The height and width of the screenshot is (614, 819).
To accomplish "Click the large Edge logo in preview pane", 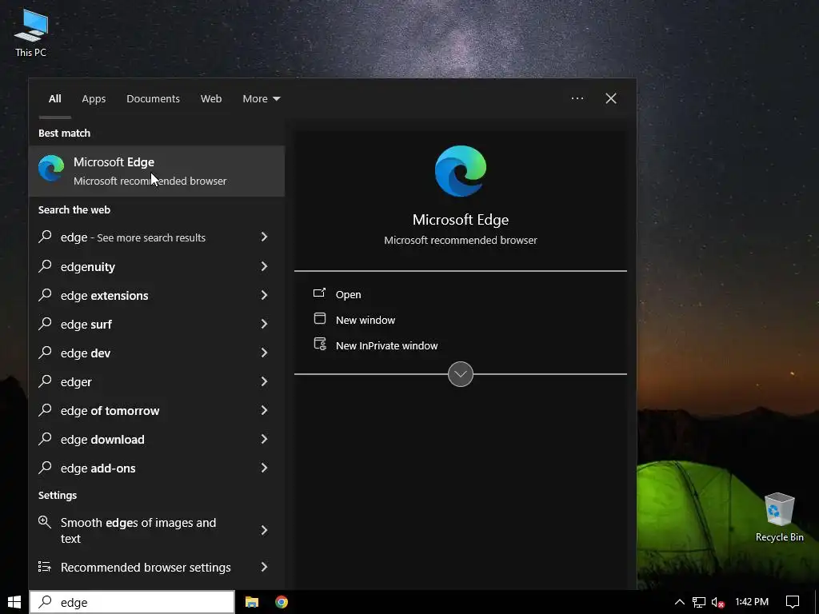I will (x=460, y=171).
